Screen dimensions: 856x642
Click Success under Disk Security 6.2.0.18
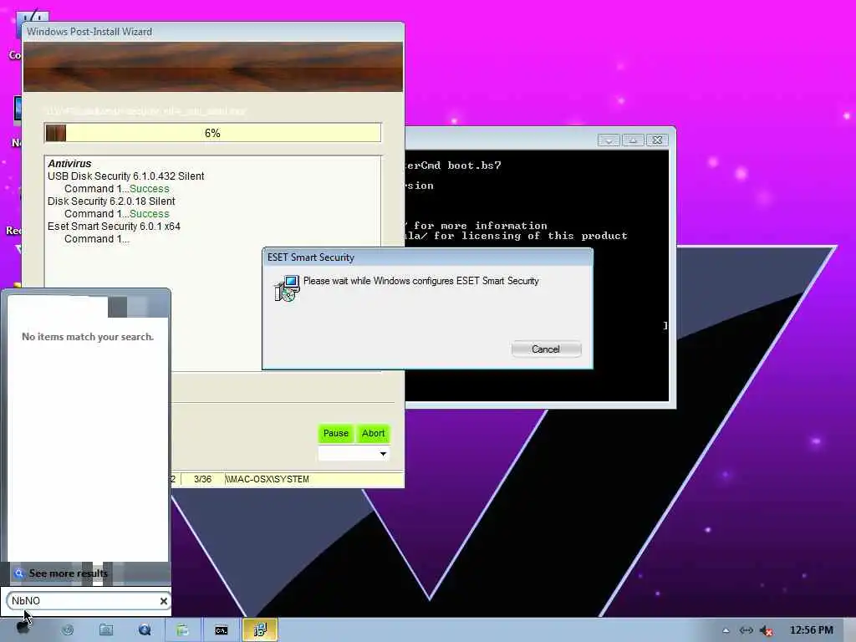(x=149, y=214)
